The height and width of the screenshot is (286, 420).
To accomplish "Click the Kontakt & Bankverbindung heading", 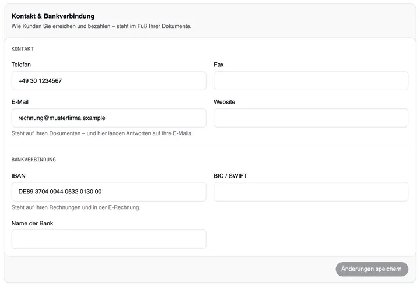I will click(53, 16).
